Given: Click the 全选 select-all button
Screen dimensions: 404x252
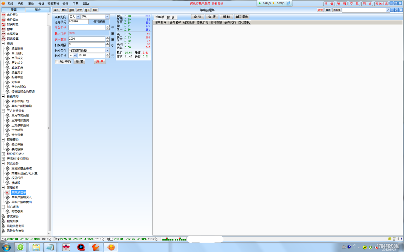Looking at the screenshot, I should (x=197, y=17).
